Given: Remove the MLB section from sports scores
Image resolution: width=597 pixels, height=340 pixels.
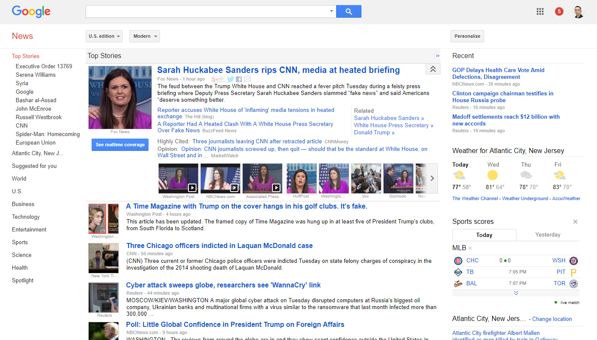Looking at the screenshot, I should [470, 248].
